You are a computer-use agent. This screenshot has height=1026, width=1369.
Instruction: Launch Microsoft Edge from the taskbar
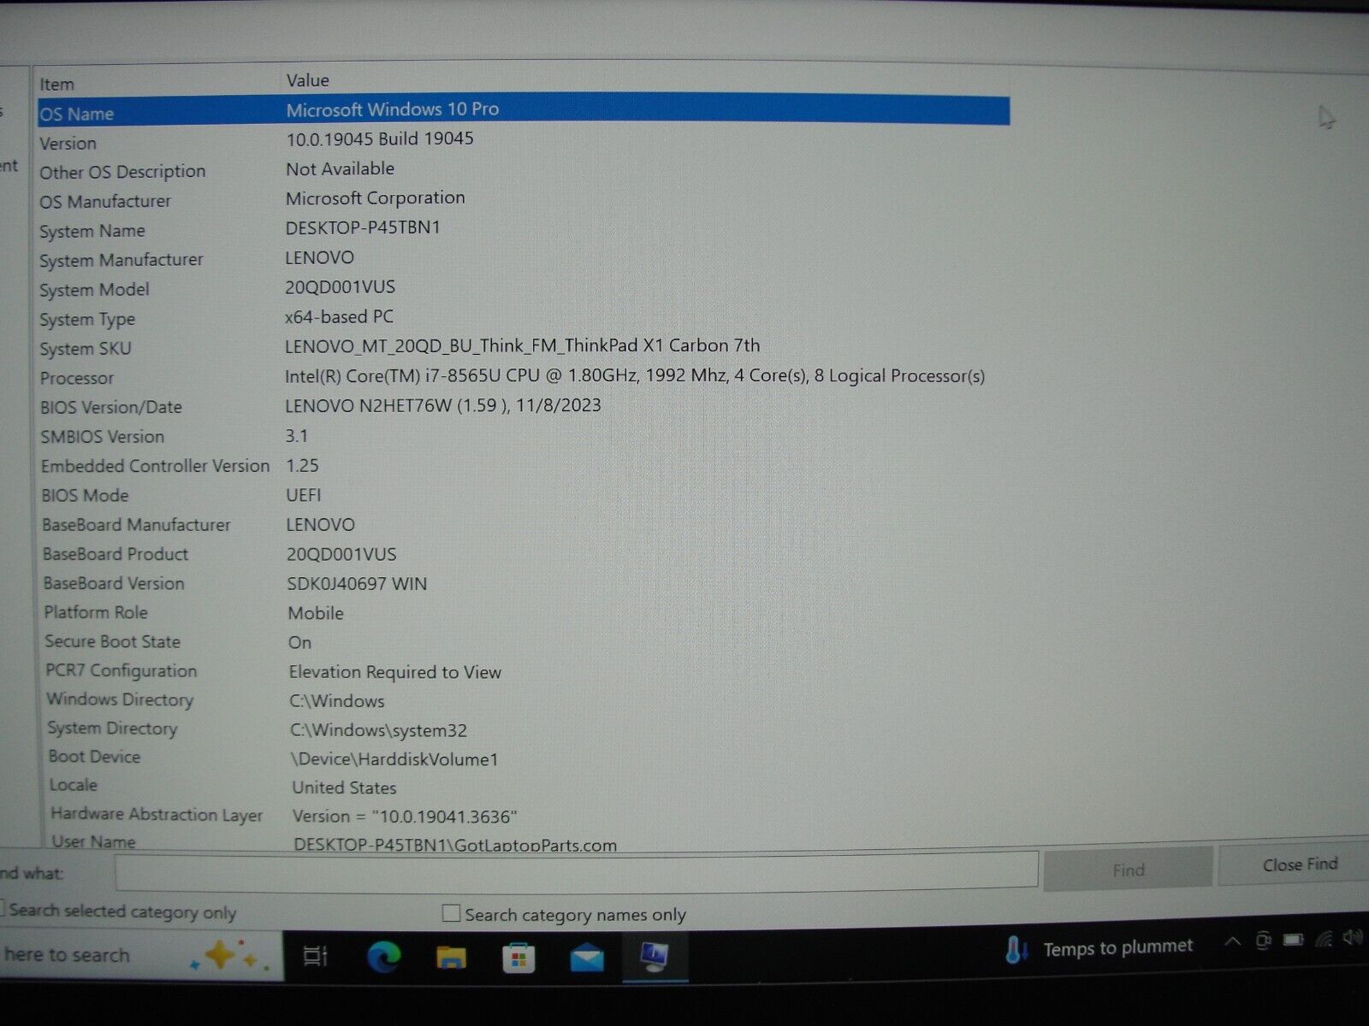click(384, 956)
